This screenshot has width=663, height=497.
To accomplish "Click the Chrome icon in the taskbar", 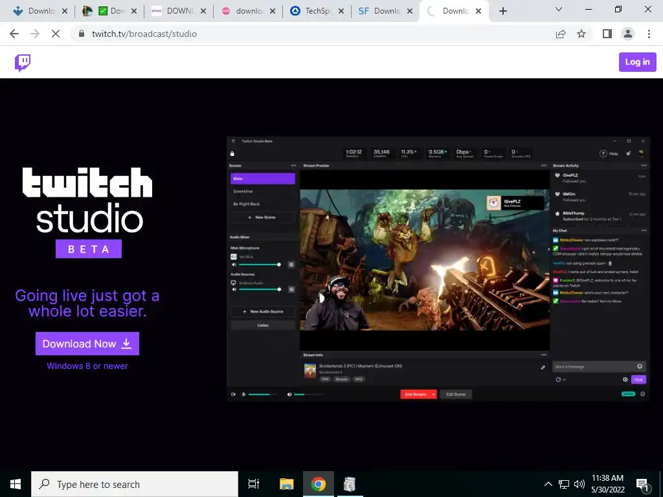I will pos(319,484).
